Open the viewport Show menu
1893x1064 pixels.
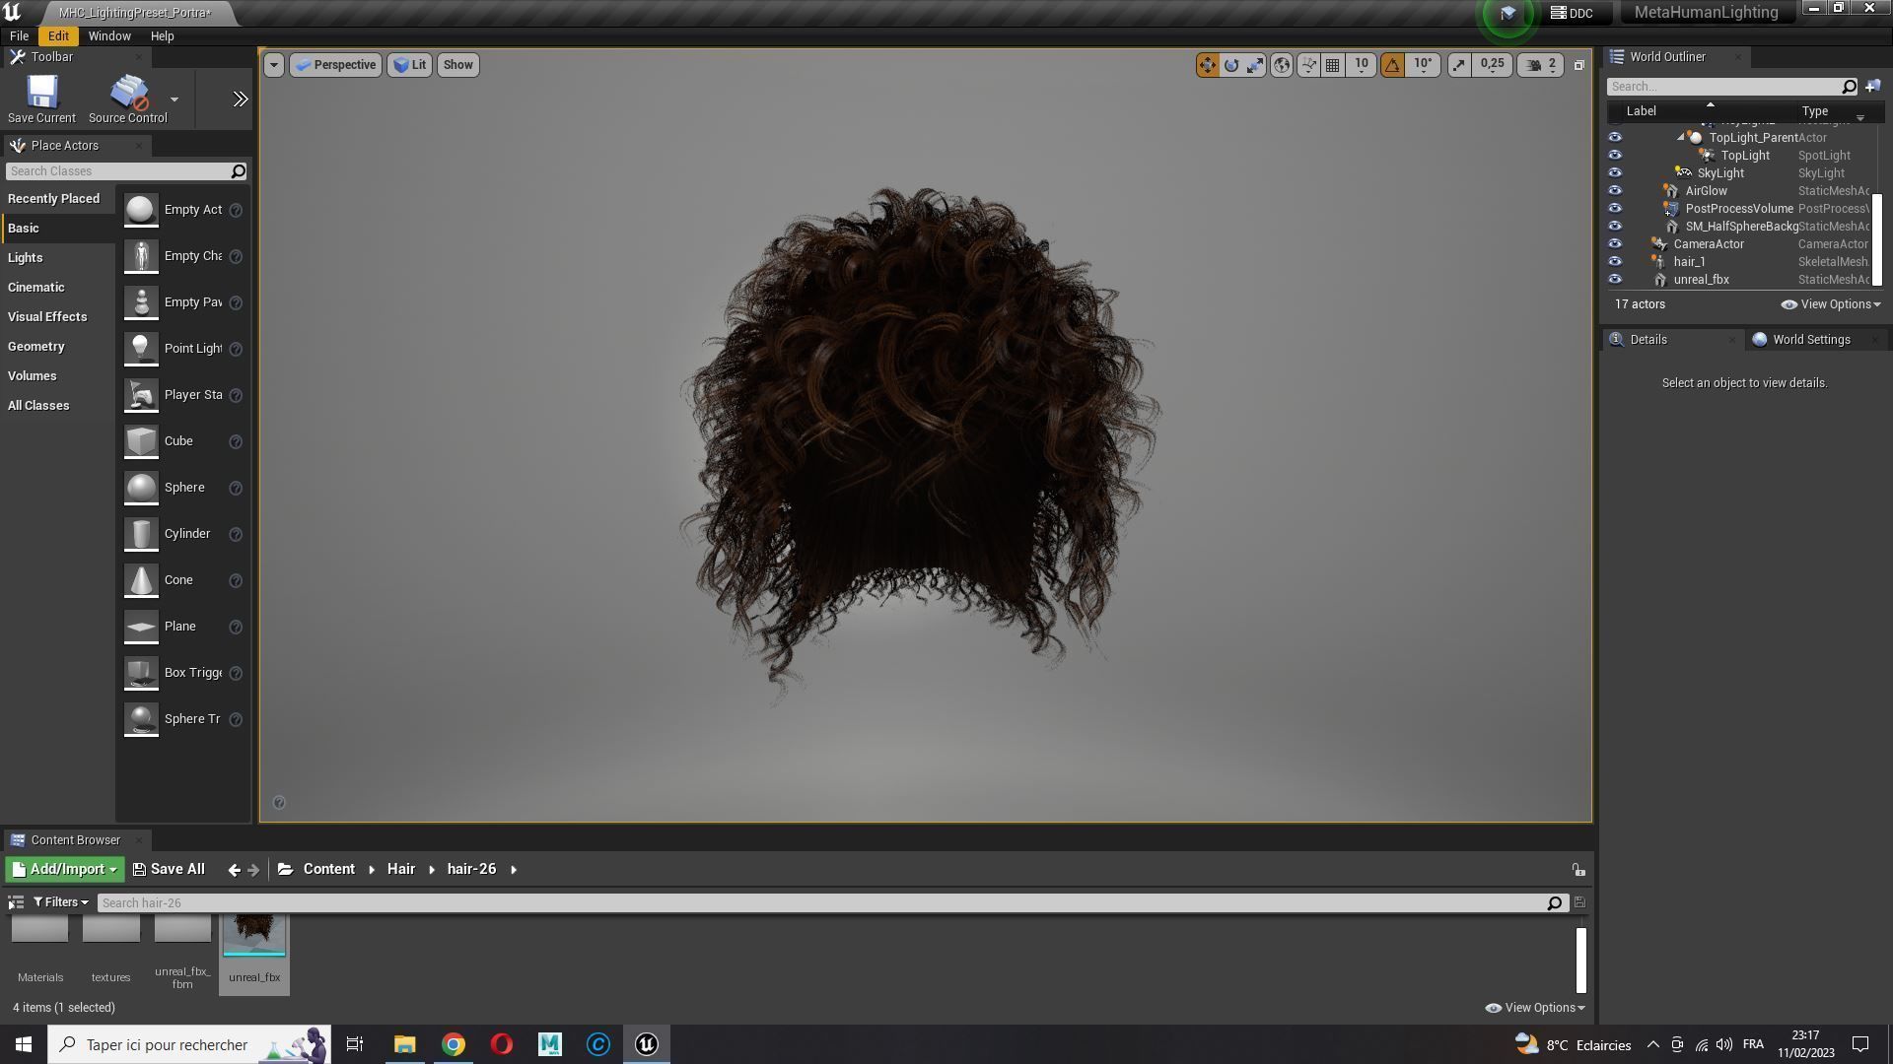457,65
